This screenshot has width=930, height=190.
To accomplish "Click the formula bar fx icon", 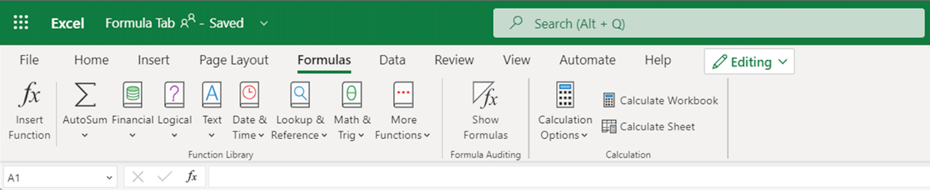I will (x=191, y=177).
